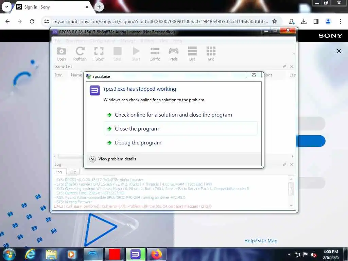Switch to the TTY tab in RPCS3
The image size is (348, 261).
click(x=73, y=172)
